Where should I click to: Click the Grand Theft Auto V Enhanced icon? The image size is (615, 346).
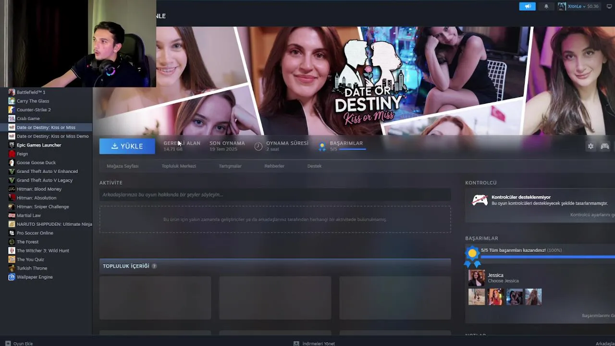[x=12, y=172]
